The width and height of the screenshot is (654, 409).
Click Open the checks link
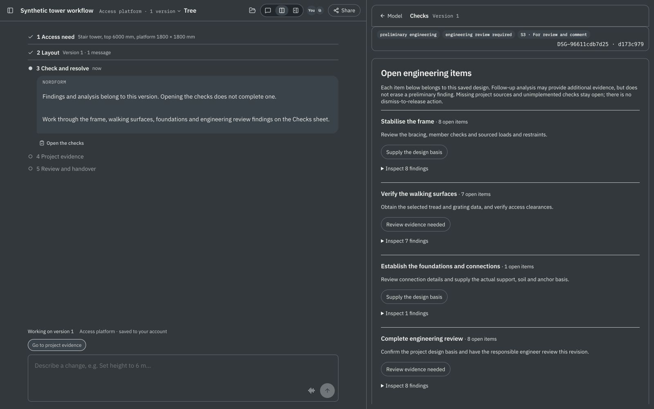tap(62, 143)
